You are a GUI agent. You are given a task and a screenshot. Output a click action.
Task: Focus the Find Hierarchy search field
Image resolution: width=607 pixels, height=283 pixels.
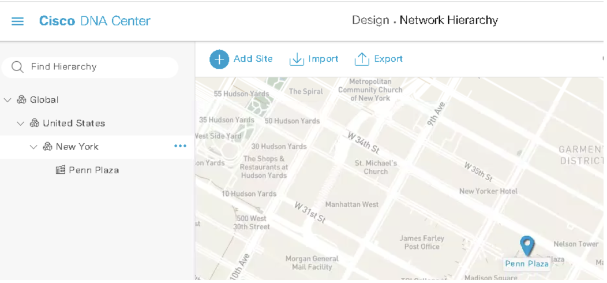98,67
